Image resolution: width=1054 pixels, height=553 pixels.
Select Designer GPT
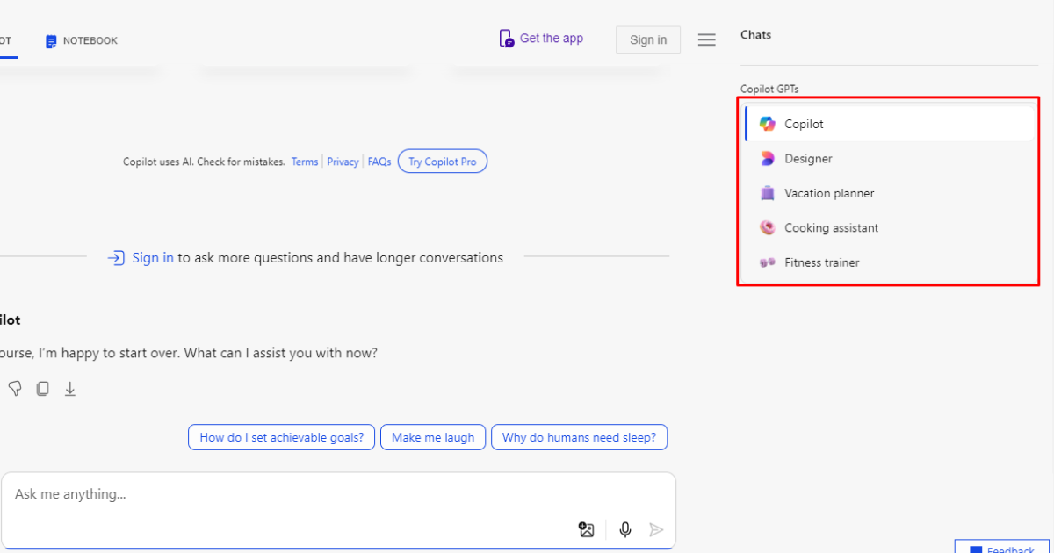[889, 159]
